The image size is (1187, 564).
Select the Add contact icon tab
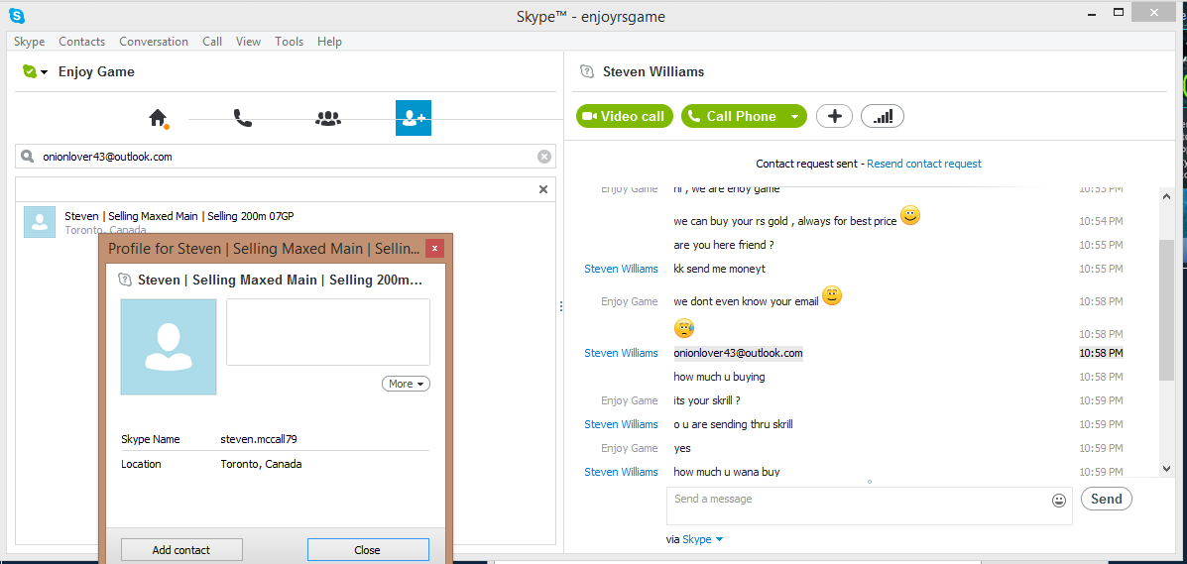click(414, 117)
